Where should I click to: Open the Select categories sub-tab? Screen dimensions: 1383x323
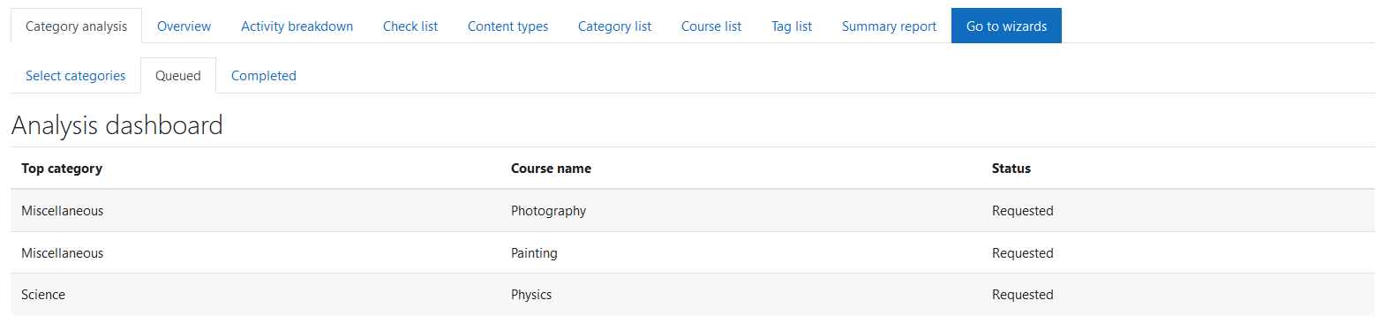click(x=76, y=76)
